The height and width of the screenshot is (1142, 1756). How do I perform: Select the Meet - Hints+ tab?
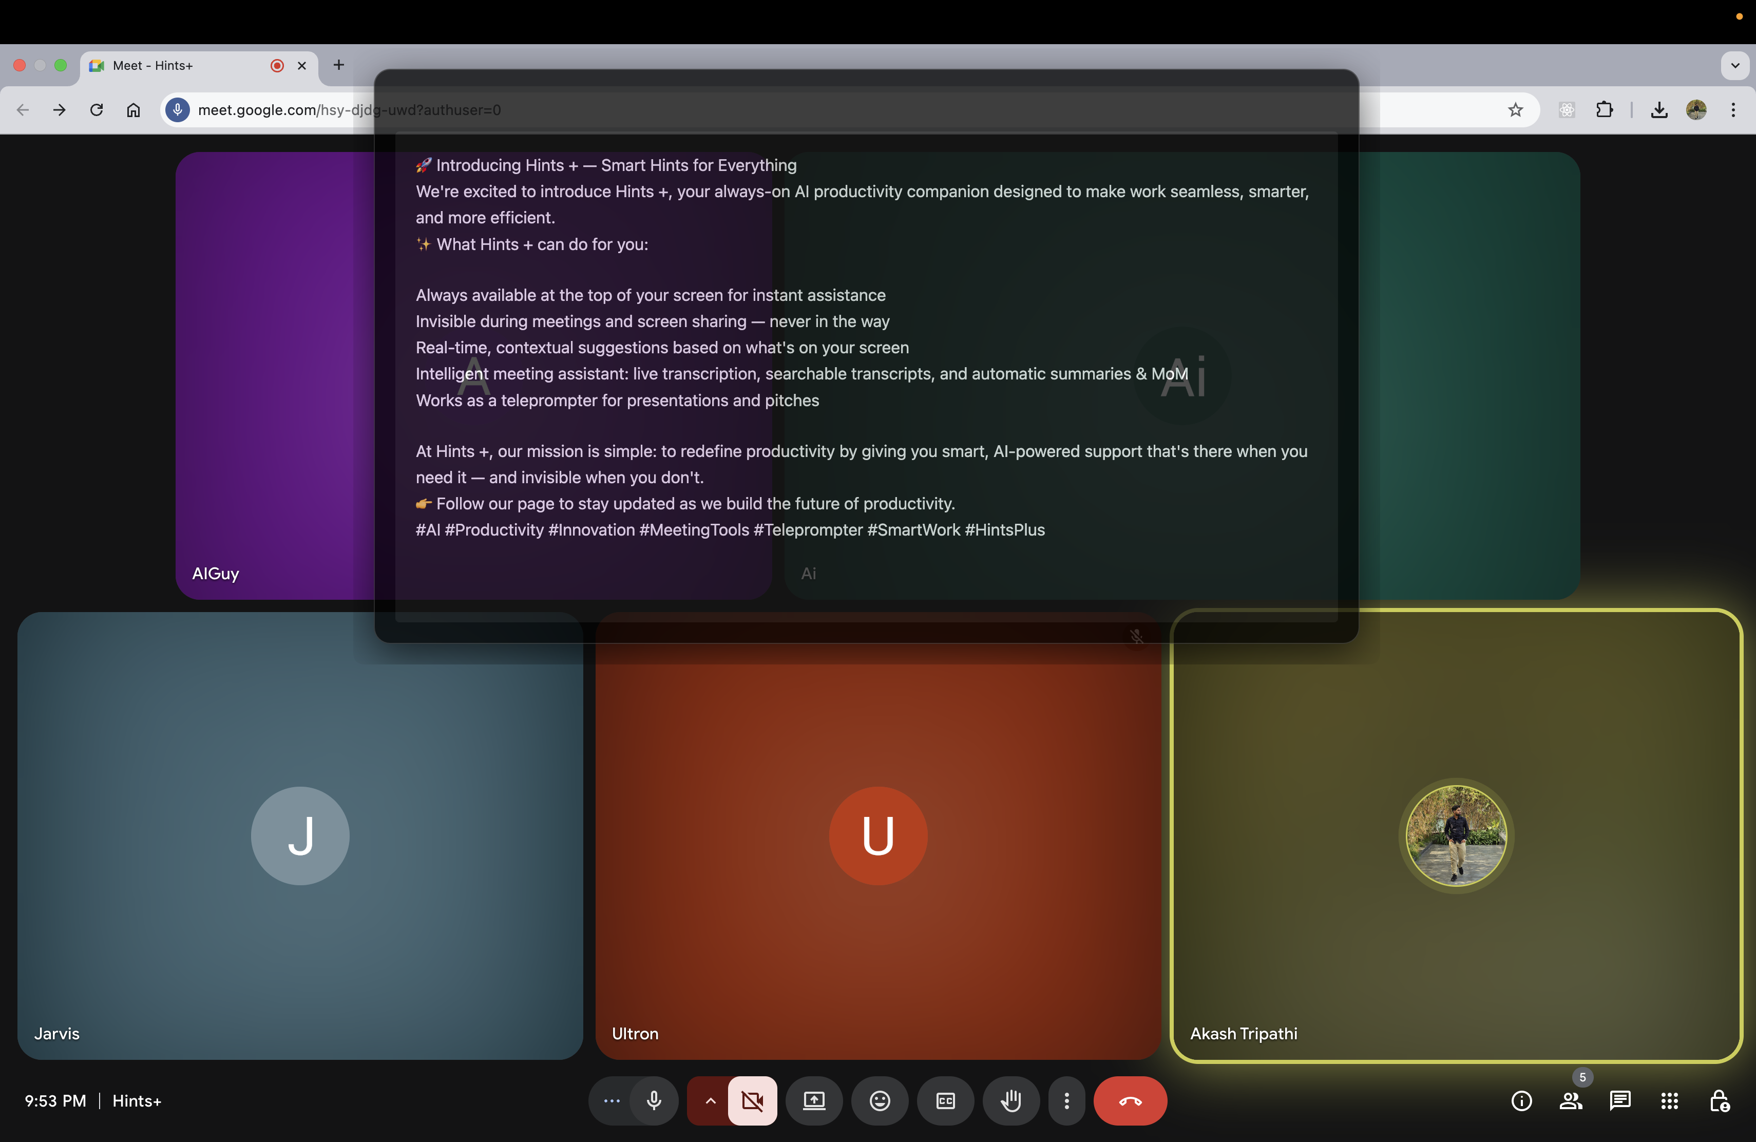(199, 66)
